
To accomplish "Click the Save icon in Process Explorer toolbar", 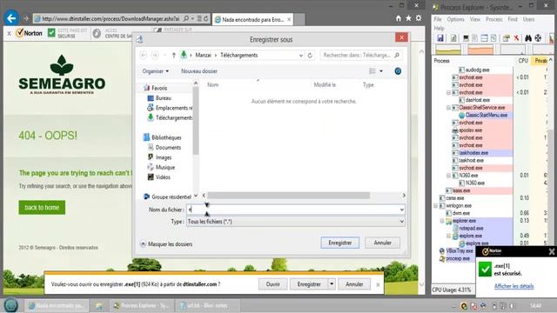I will tap(440, 38).
